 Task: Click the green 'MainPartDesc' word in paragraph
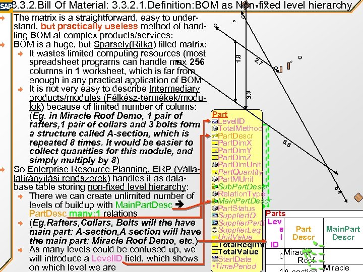pyautogui.click(x=144, y=205)
